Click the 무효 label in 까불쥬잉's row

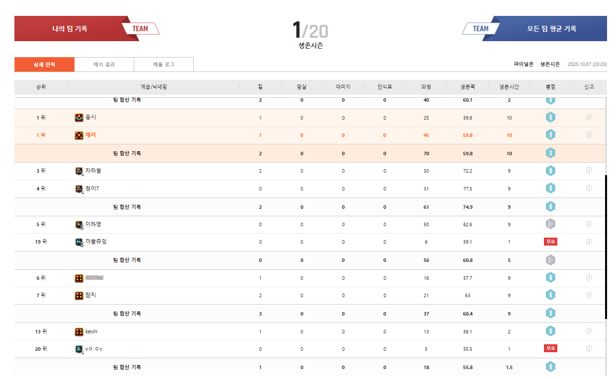[550, 242]
